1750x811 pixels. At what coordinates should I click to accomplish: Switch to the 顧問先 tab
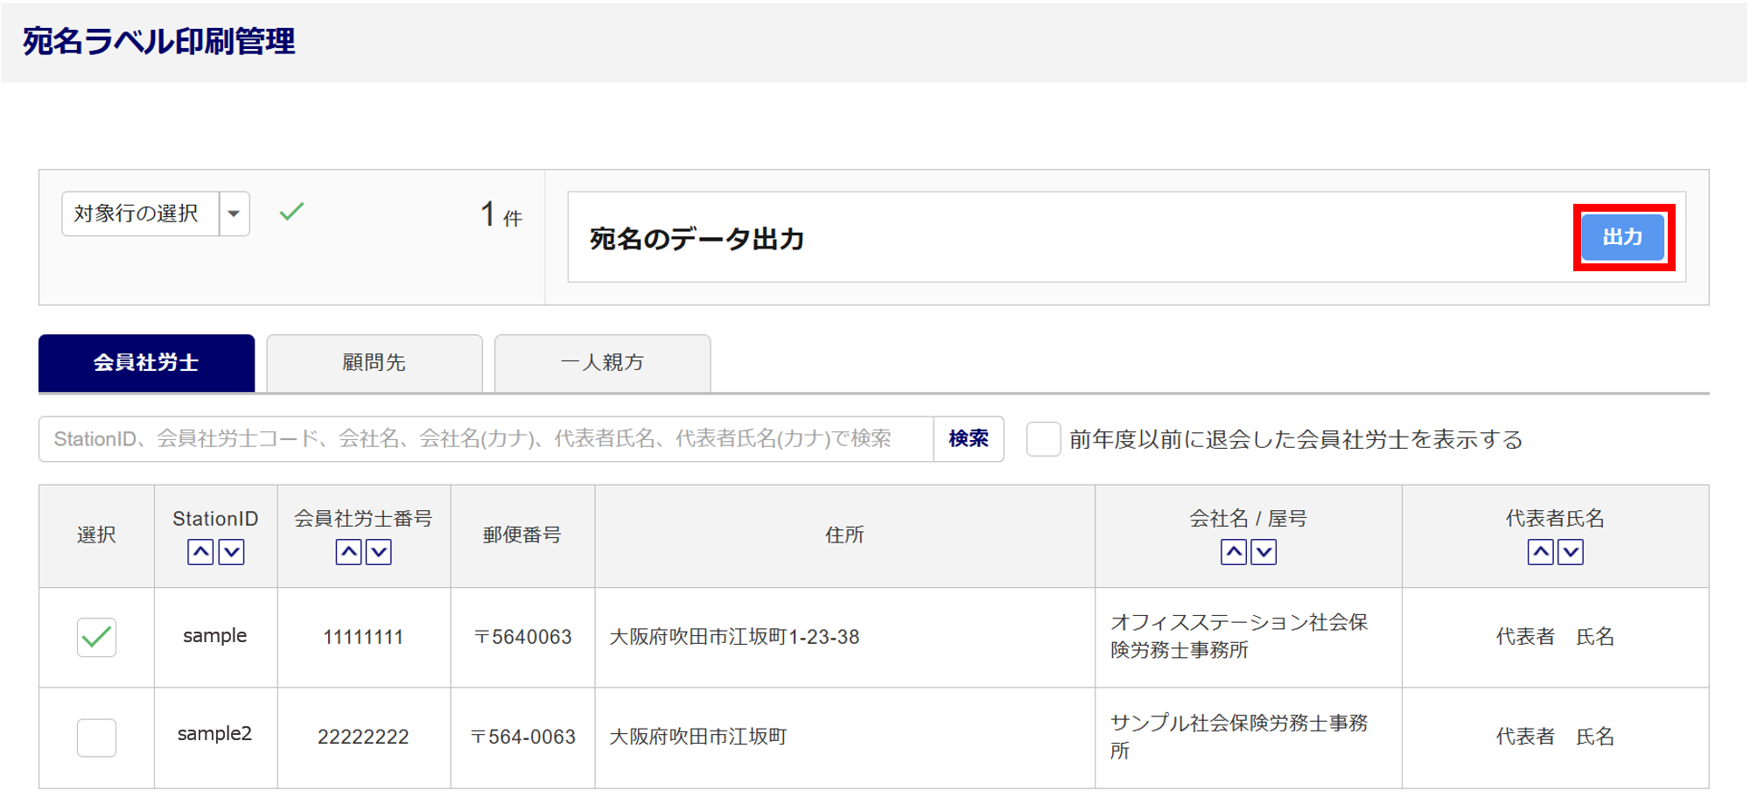[x=374, y=363]
